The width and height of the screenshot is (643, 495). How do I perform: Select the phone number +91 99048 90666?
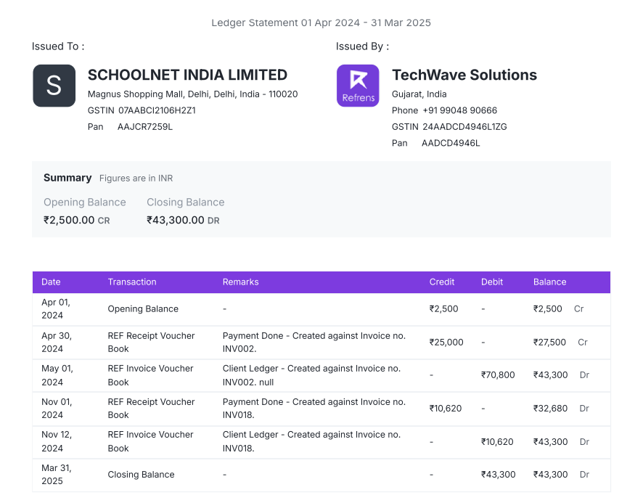(459, 110)
